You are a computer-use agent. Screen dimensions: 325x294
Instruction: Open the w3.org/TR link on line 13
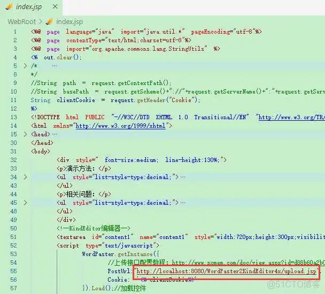click(x=292, y=118)
